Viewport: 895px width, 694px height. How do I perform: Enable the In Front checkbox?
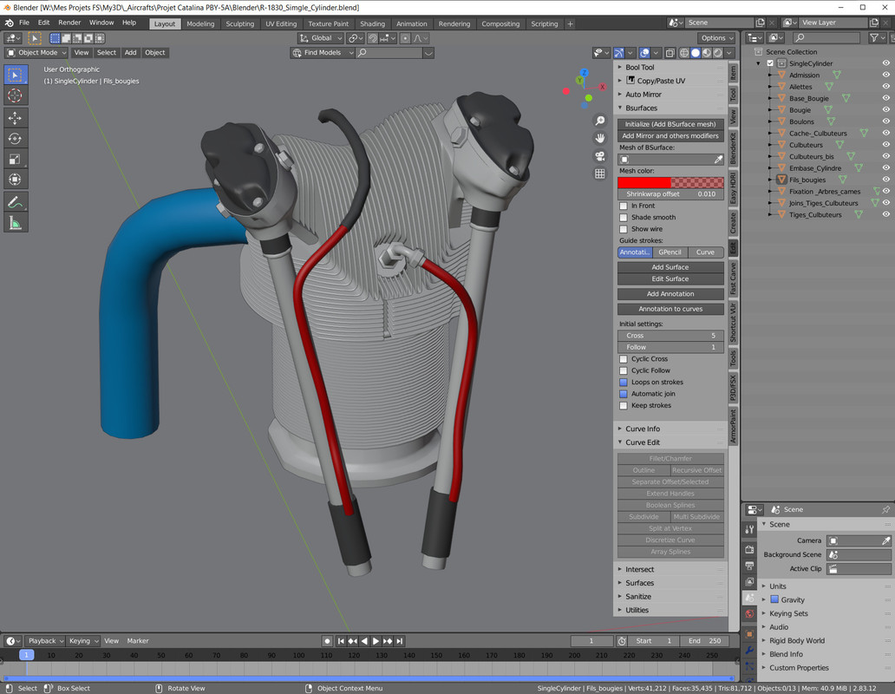coord(624,206)
